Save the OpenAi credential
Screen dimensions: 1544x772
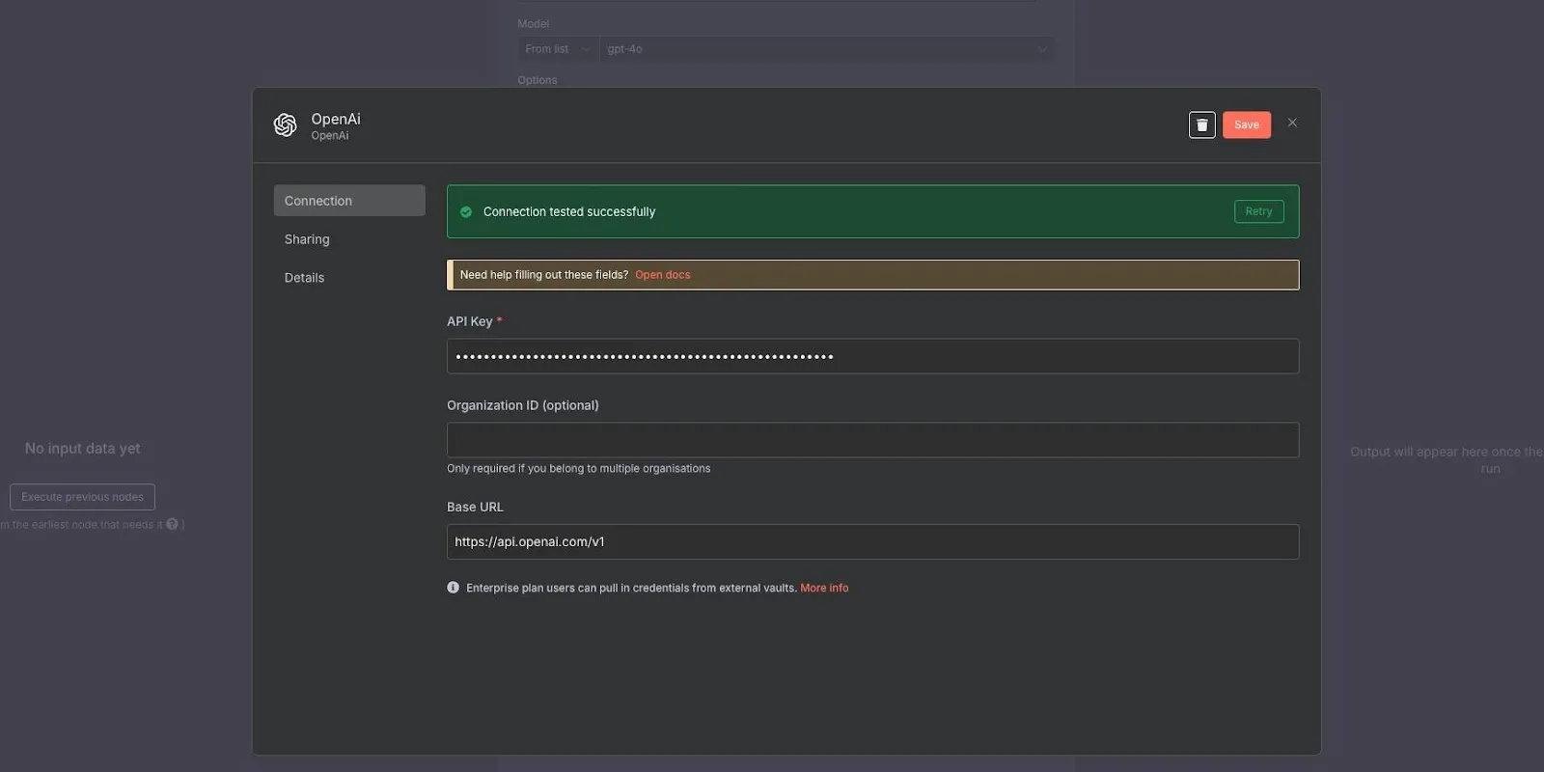point(1246,125)
